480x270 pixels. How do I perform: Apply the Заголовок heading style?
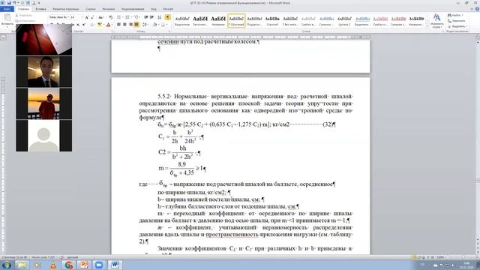click(x=200, y=20)
